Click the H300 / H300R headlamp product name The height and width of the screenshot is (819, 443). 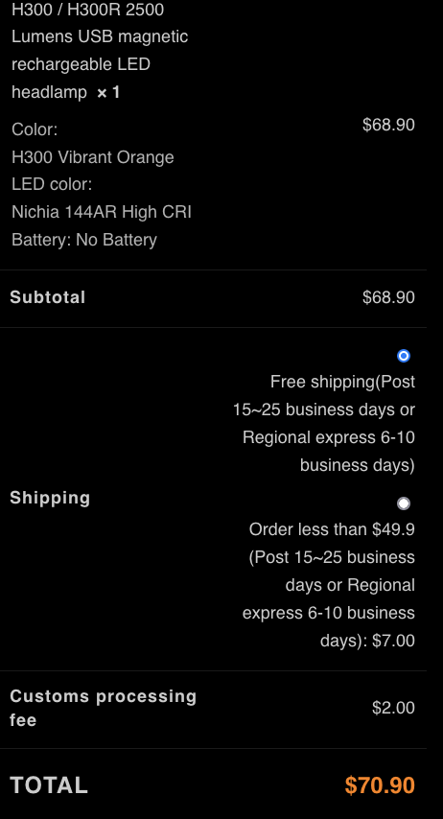click(100, 51)
